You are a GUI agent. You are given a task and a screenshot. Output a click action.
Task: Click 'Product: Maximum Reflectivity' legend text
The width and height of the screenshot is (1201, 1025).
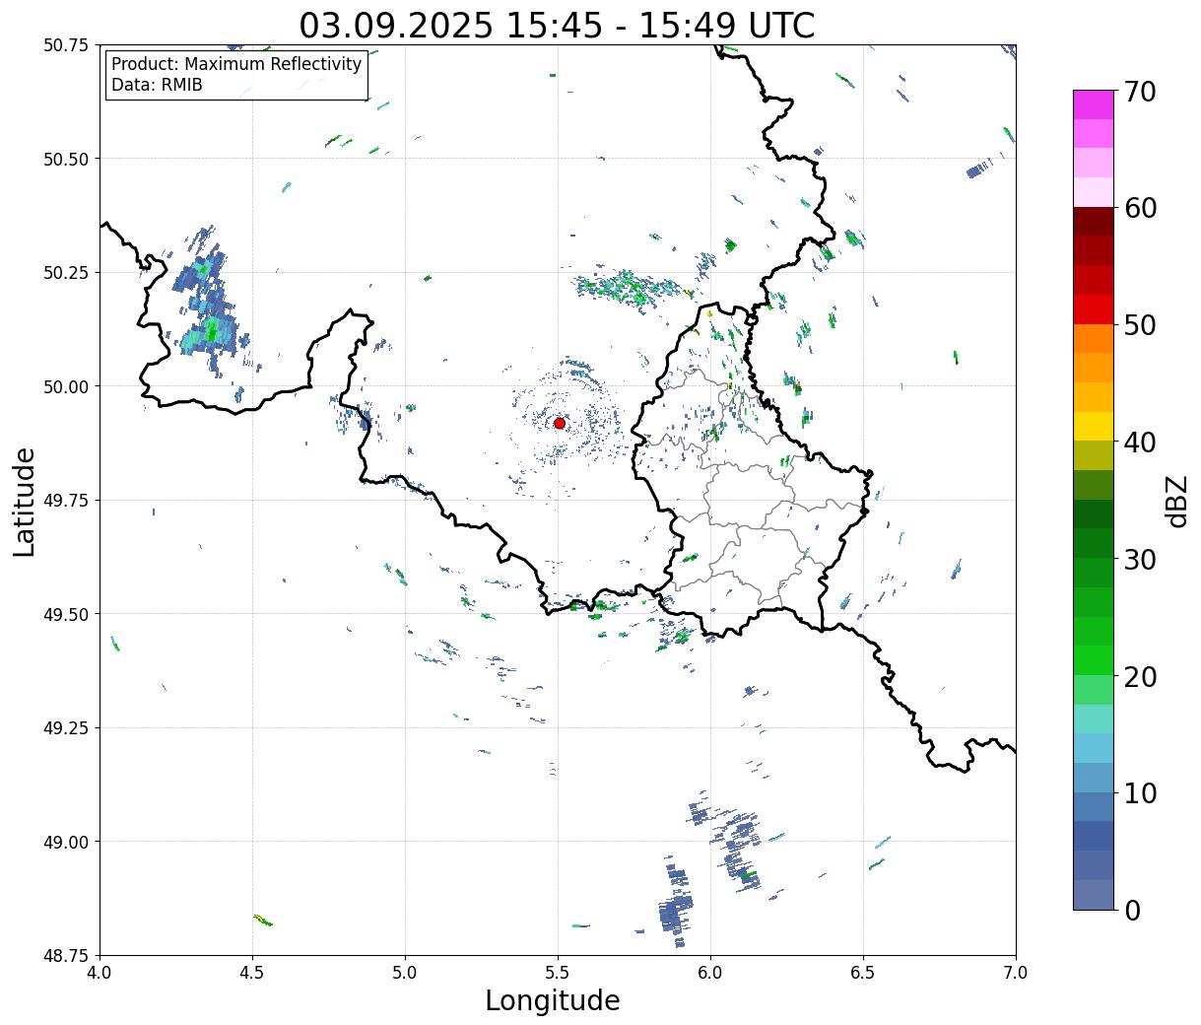(236, 64)
